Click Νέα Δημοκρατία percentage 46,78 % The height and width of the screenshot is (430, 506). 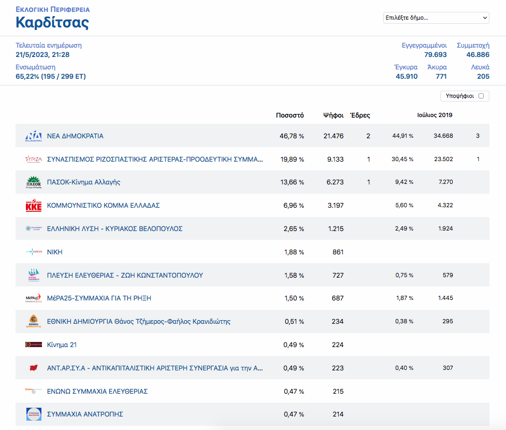292,136
